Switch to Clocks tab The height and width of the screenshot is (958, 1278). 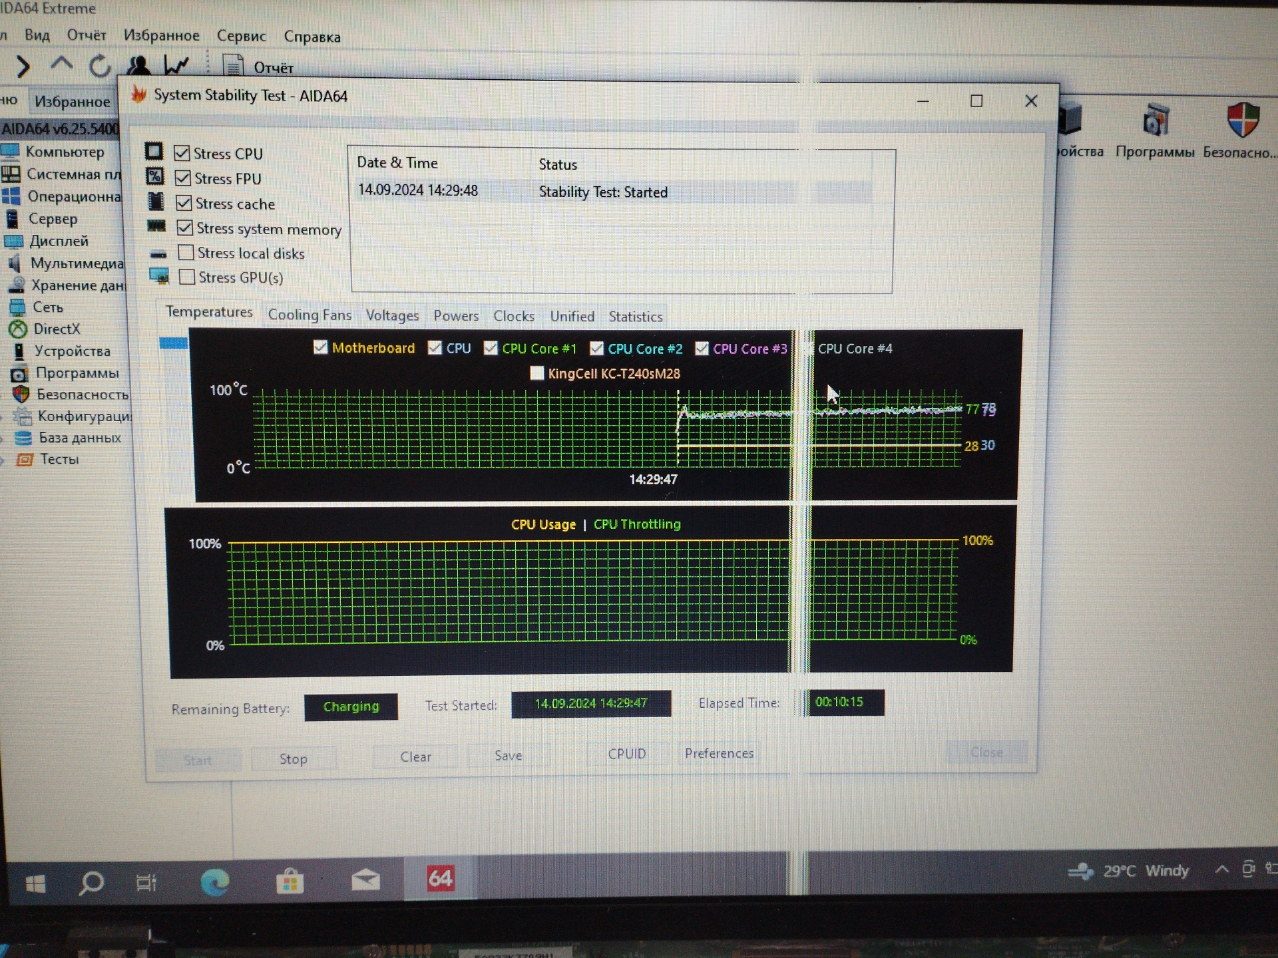[x=514, y=316]
